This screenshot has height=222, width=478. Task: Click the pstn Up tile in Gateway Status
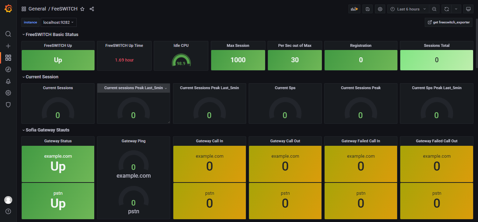click(58, 201)
